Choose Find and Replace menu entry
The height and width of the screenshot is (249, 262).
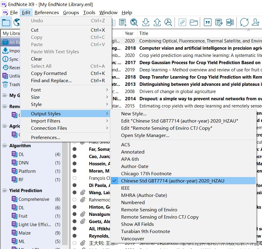click(51, 80)
